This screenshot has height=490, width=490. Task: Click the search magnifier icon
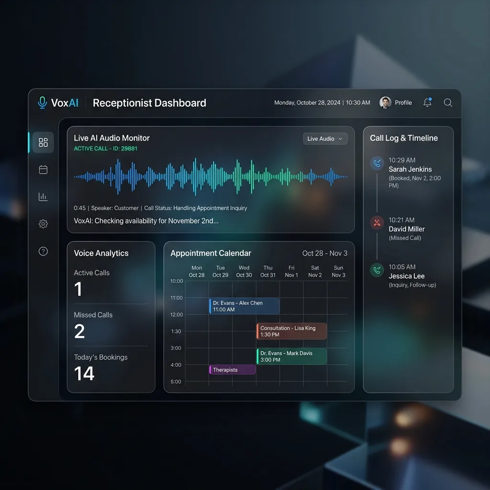[x=448, y=102]
